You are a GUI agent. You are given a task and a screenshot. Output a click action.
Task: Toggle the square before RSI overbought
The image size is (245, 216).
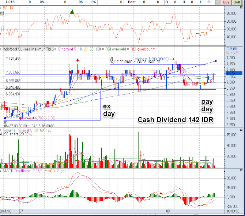point(128,49)
